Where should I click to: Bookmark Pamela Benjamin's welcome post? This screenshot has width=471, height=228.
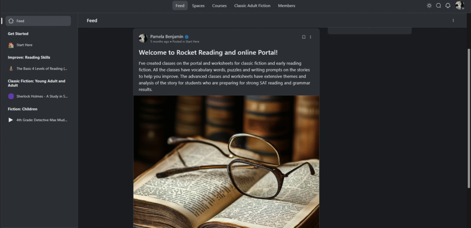click(x=304, y=37)
